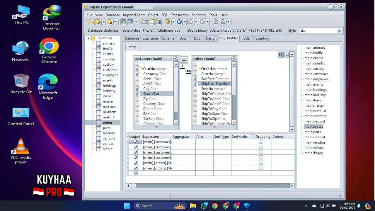This screenshot has width=375, height=211.
Task: Click scroll-down arrow of customer field list
Action: point(176,122)
